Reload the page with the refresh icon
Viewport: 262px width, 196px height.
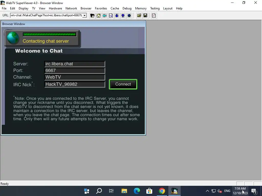tap(111, 16)
